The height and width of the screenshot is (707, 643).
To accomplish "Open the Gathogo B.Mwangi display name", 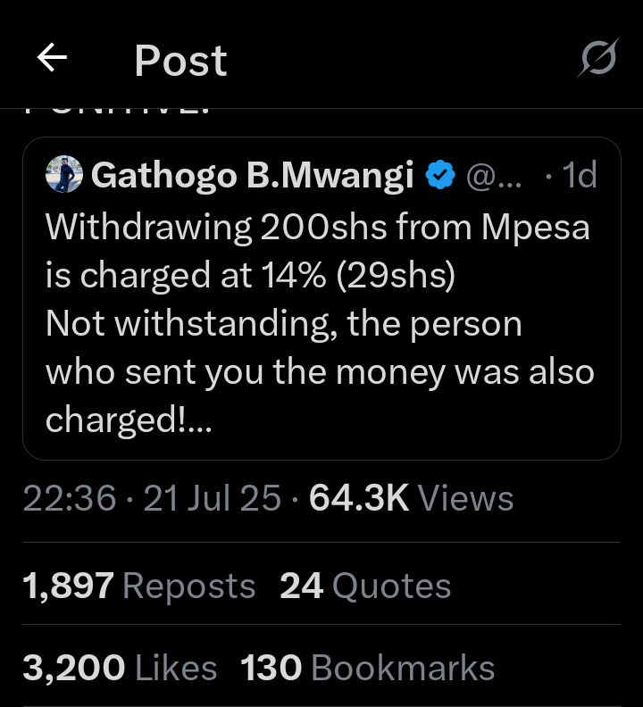I will [252, 177].
